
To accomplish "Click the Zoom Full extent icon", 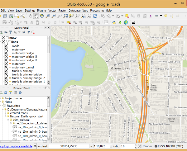I will 65,16.
